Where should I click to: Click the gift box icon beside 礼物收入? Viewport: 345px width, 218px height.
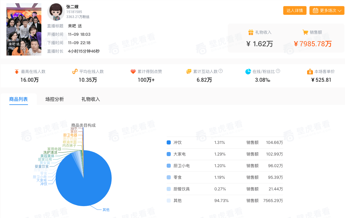click(x=251, y=32)
